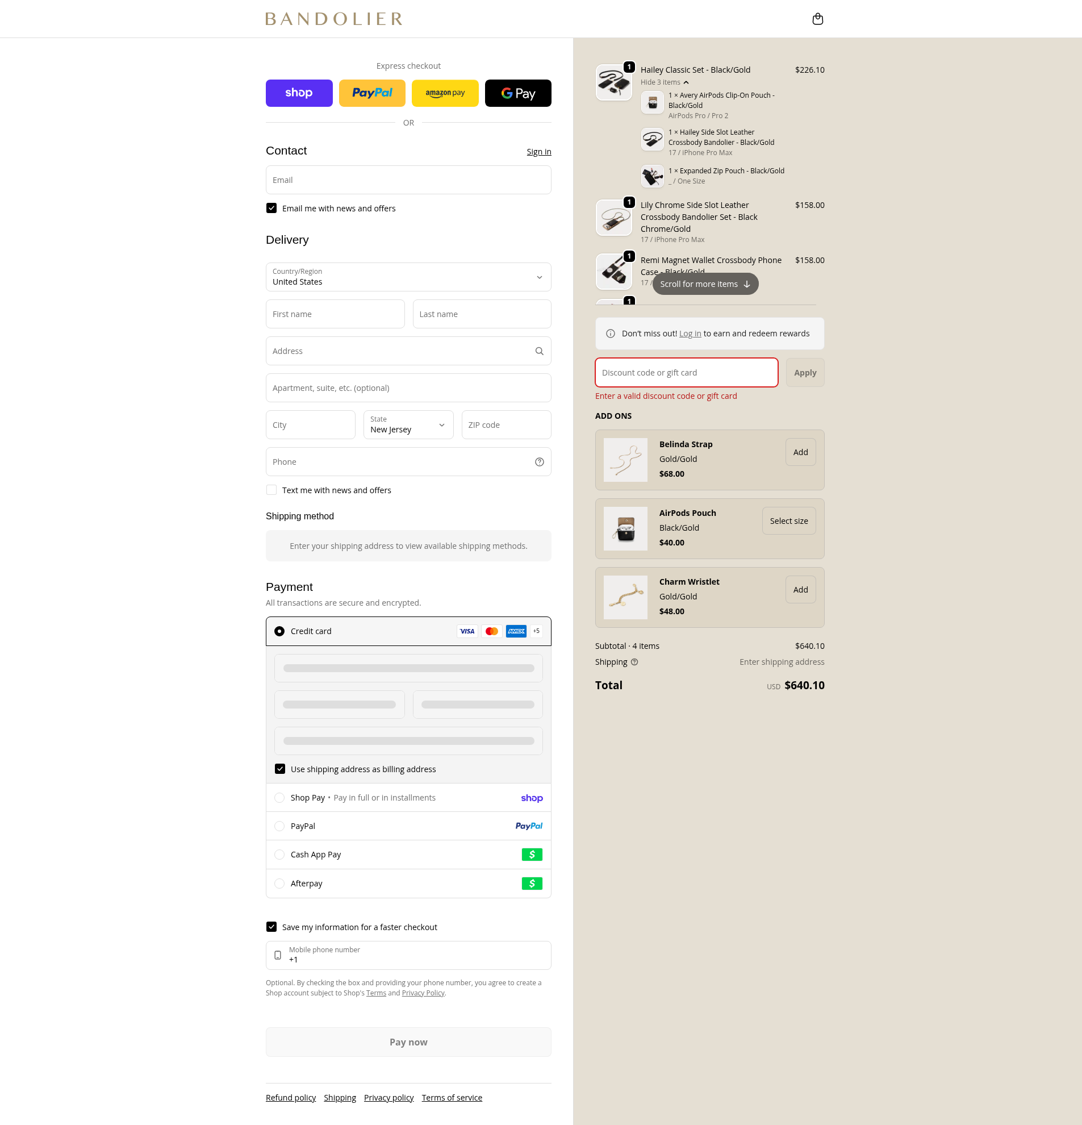Screen dimensions: 1082x1125
Task: Click the phone field help icon
Action: 538,462
